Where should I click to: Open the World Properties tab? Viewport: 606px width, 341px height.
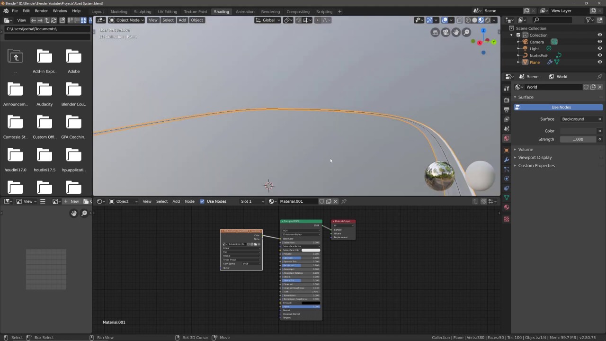(x=507, y=138)
